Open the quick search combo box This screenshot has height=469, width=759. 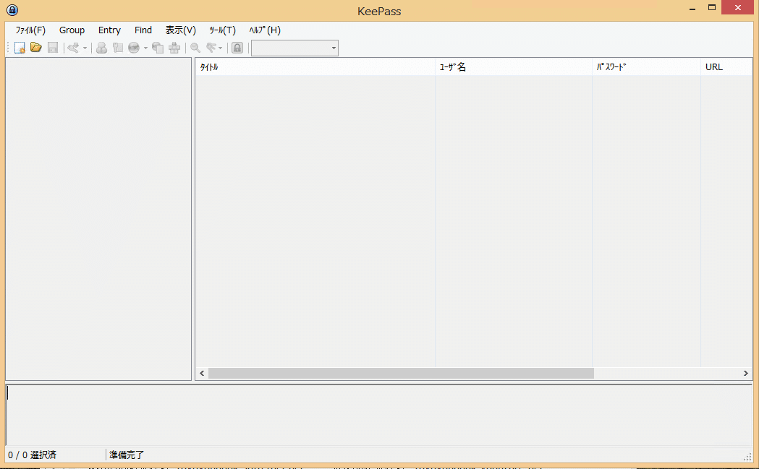294,48
